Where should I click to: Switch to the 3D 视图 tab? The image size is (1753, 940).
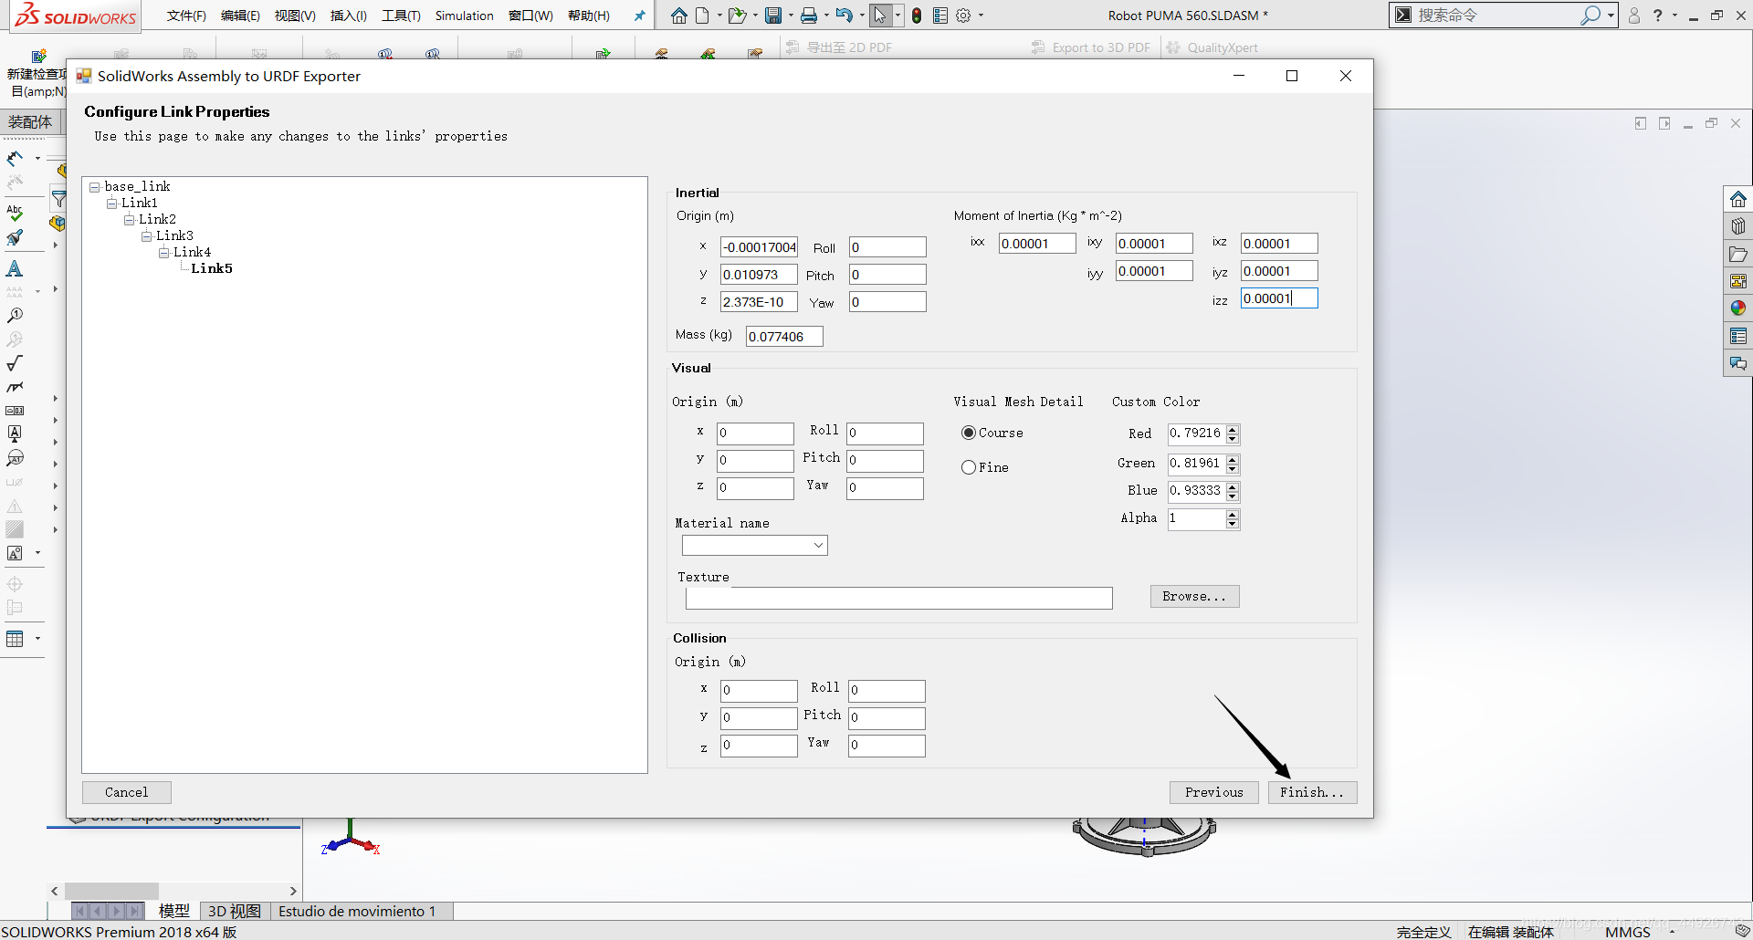(x=234, y=911)
